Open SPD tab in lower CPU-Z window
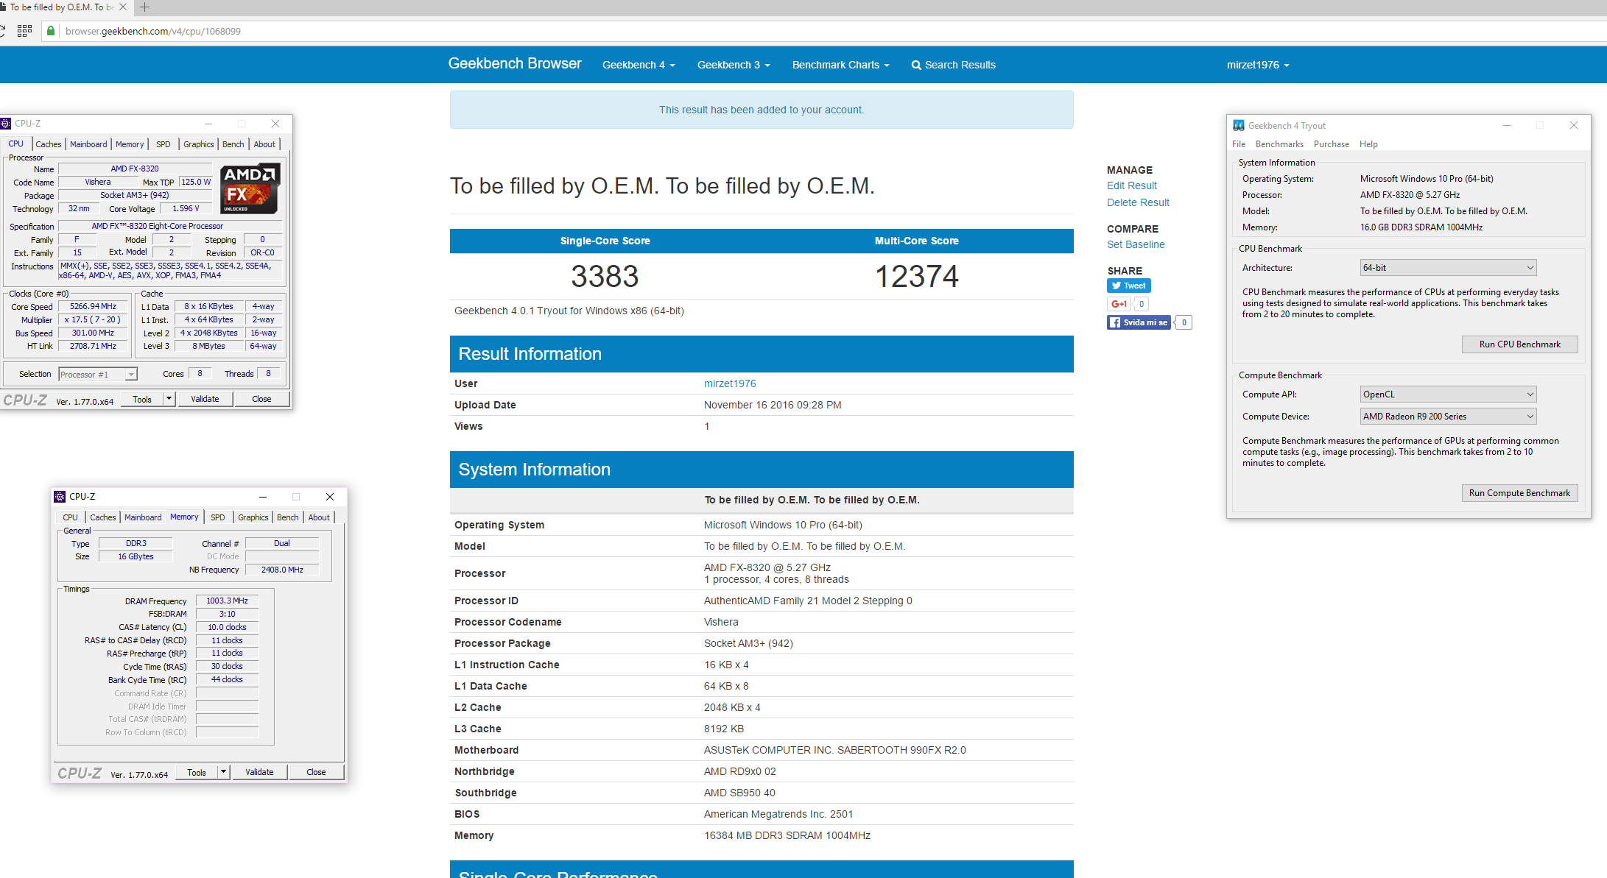Screen dimensions: 1607x878 tap(218, 517)
